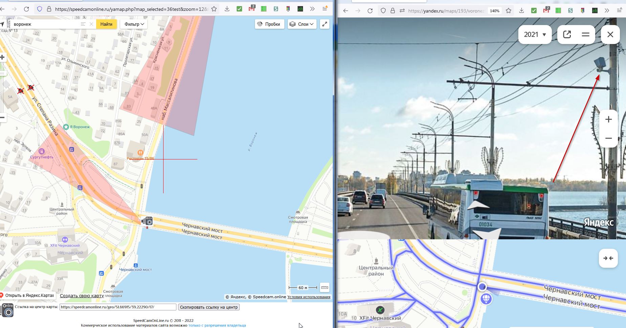Open Firefox menu in the left browser
This screenshot has height=328, width=626.
[x=325, y=9]
